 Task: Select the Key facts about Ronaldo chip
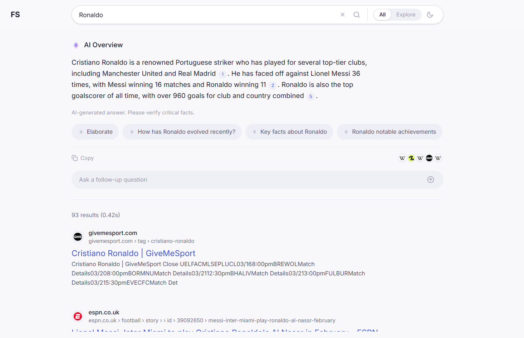coord(289,132)
